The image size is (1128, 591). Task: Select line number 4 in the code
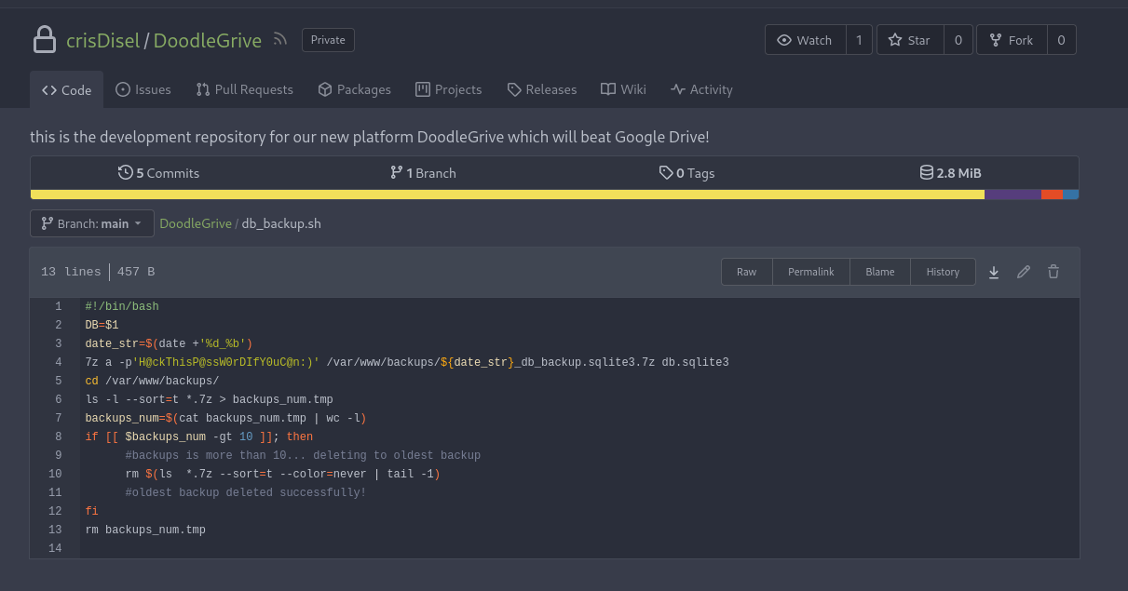59,362
